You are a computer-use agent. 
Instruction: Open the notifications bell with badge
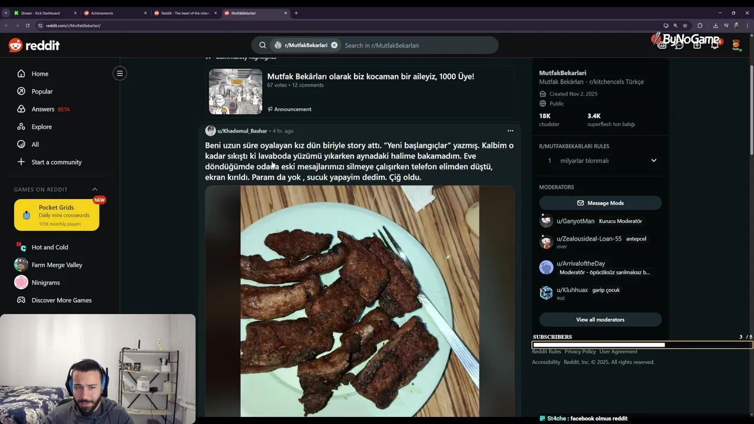click(715, 45)
